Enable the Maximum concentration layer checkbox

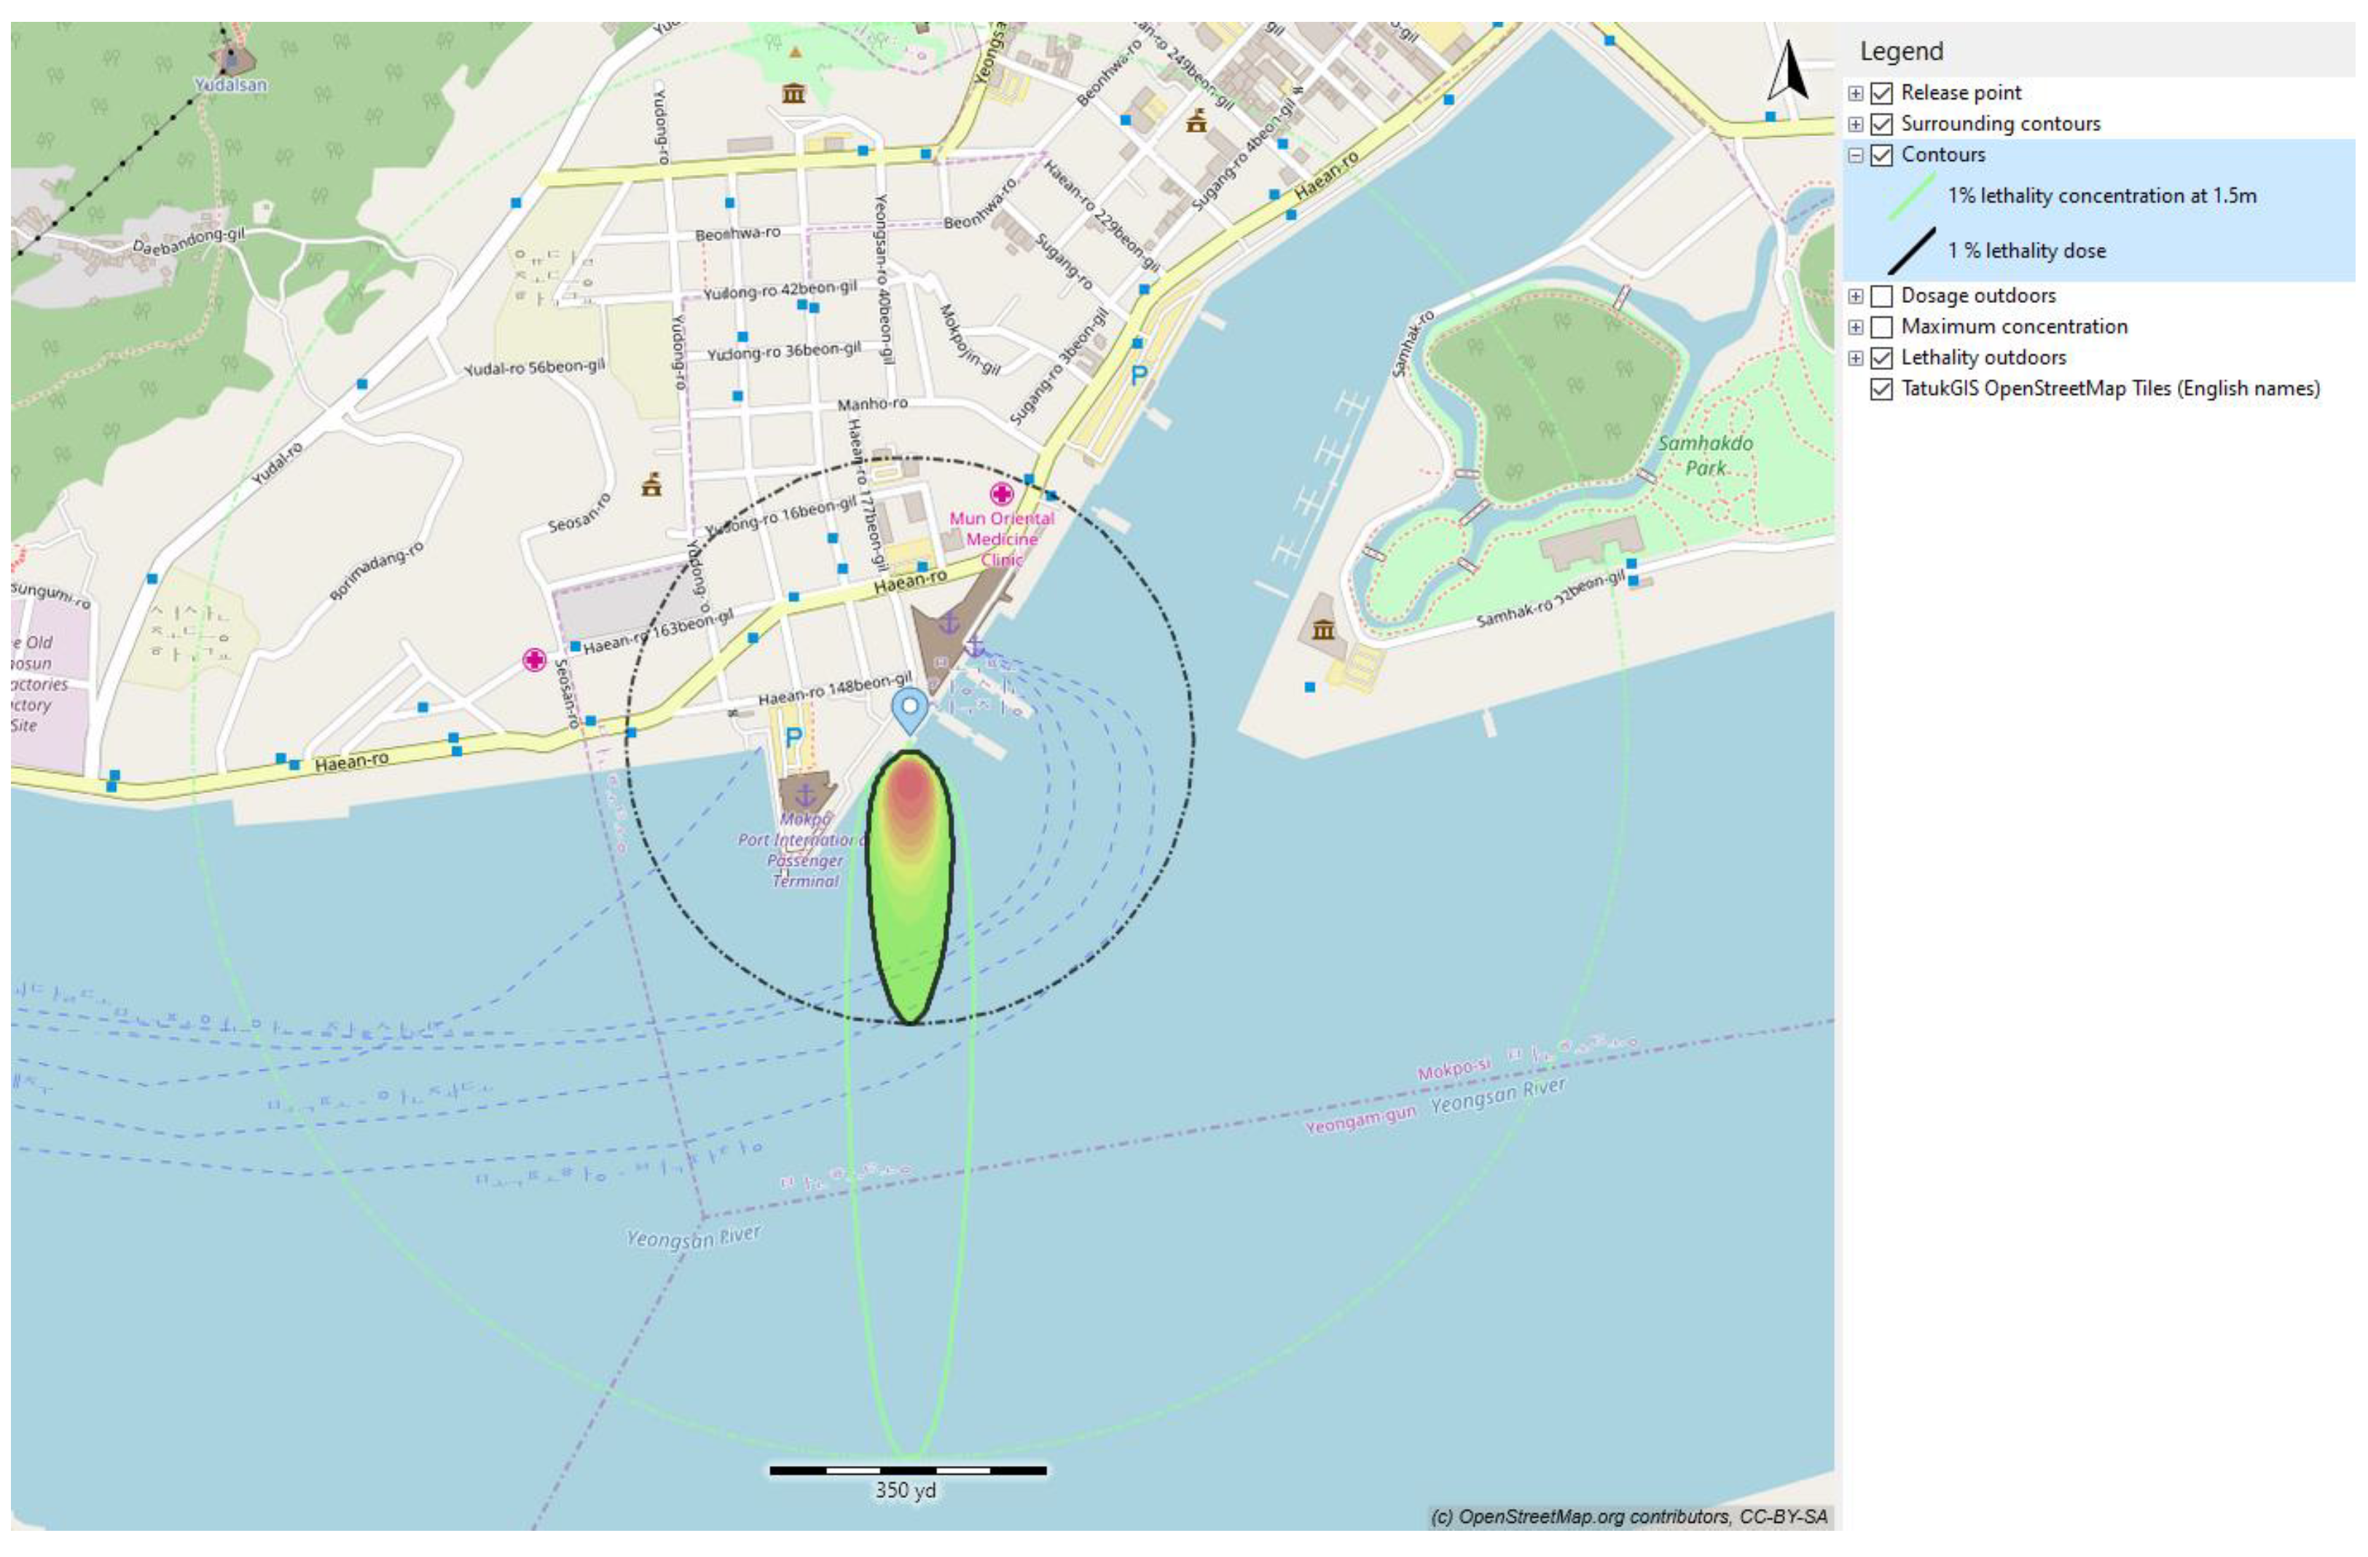click(1881, 327)
